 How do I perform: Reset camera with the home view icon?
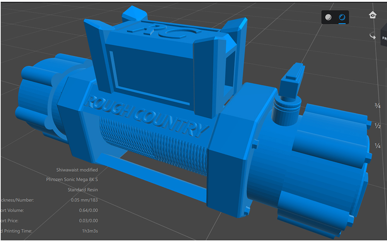(372, 15)
